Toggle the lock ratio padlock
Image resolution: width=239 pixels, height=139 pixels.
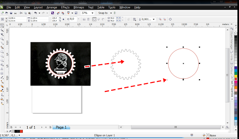point(63,19)
